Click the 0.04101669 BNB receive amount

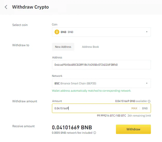[72, 127]
